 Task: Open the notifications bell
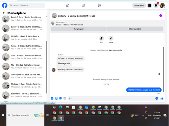pyautogui.click(x=156, y=5)
